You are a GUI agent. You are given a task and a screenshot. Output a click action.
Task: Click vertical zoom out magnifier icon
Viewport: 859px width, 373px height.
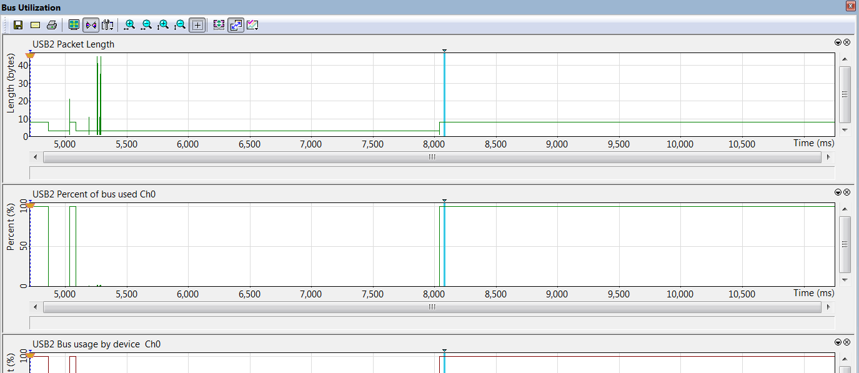coord(180,25)
